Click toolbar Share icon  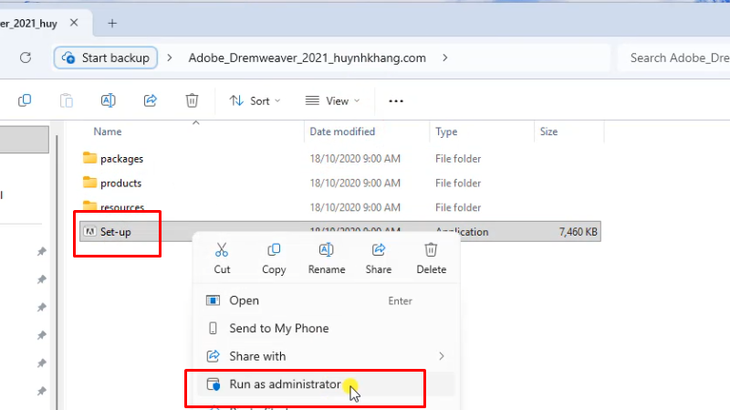(x=151, y=100)
